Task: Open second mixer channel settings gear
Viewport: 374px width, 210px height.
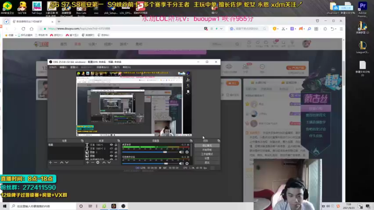Action: pos(187,163)
